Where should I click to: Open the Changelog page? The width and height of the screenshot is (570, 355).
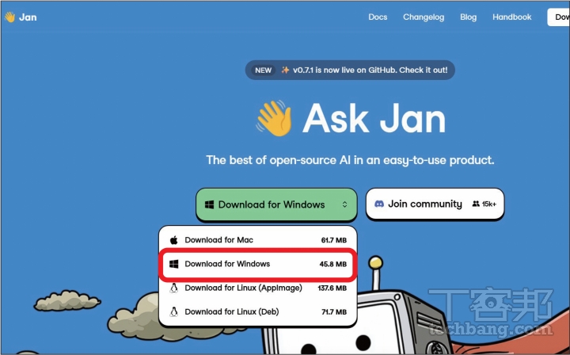[x=424, y=17]
